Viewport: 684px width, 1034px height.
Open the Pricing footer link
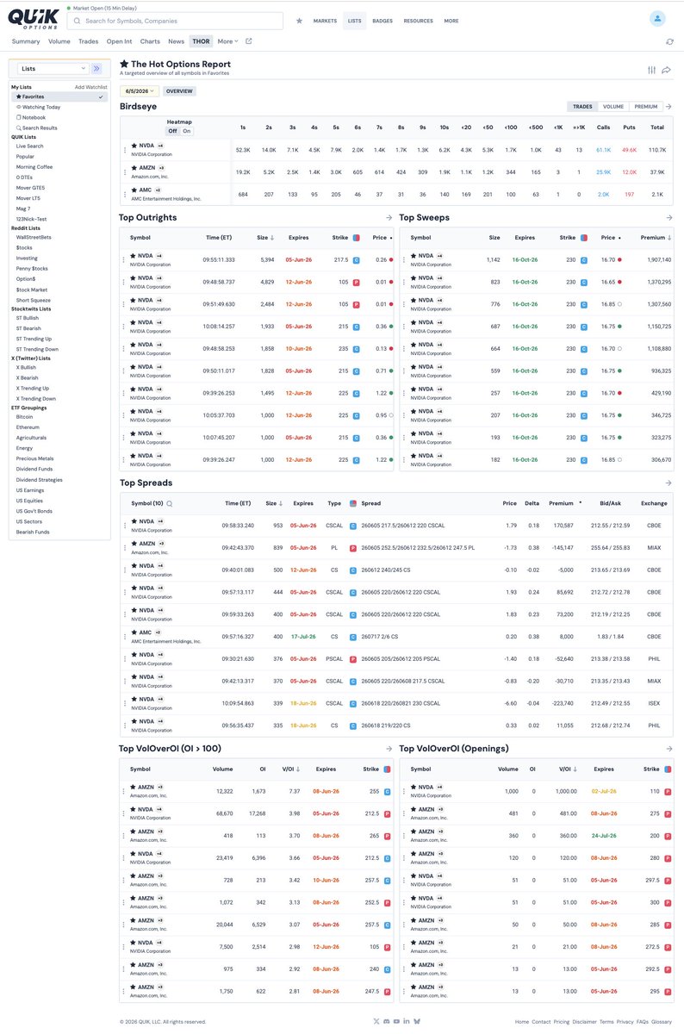coord(561,1021)
